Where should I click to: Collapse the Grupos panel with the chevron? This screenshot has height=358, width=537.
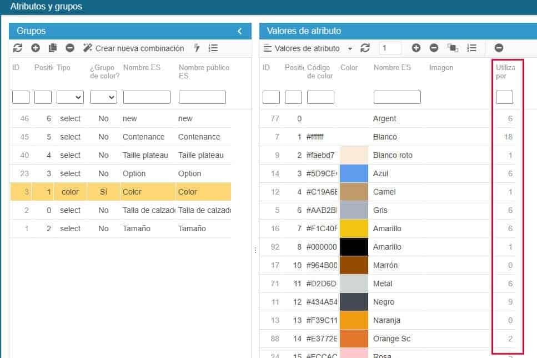(240, 31)
